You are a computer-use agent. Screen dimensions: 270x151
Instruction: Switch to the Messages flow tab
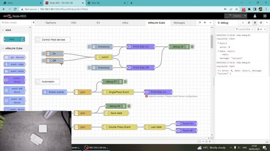tap(184, 23)
